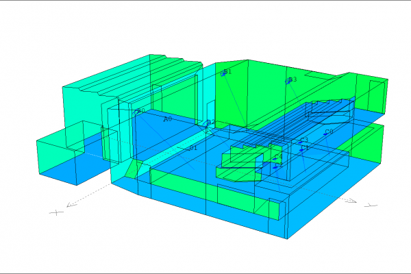Click the X axis label

click(x=57, y=212)
